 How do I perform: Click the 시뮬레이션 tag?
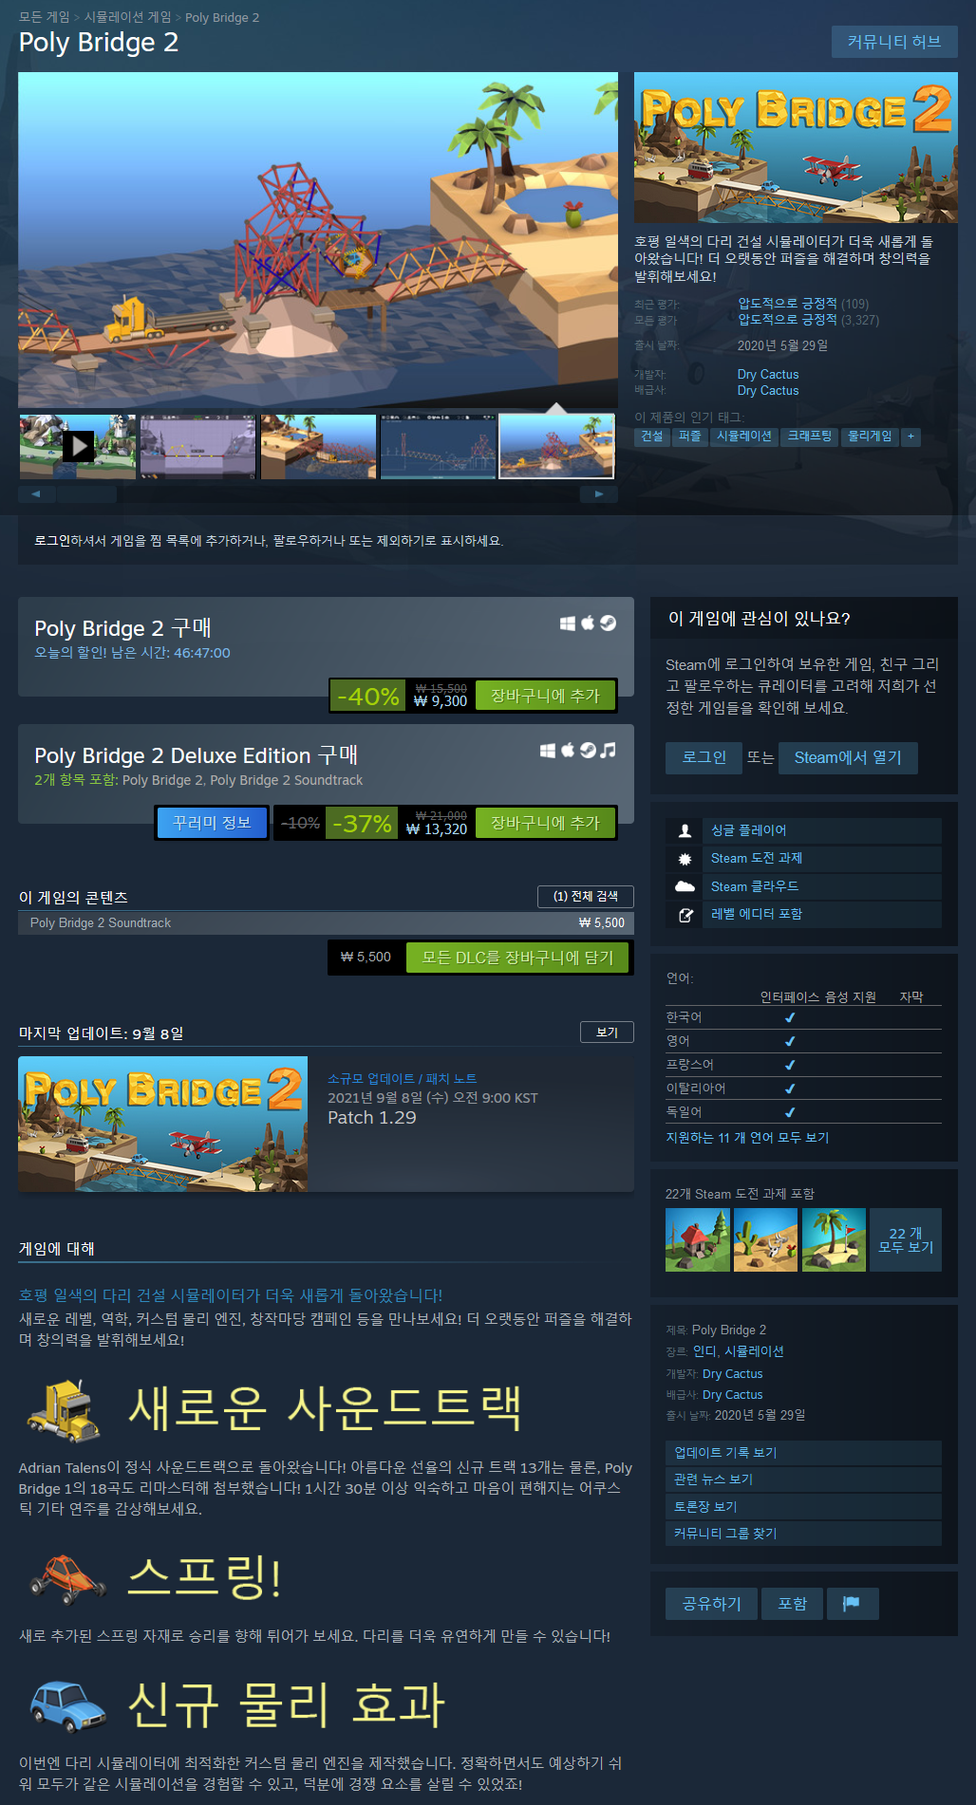click(x=744, y=437)
